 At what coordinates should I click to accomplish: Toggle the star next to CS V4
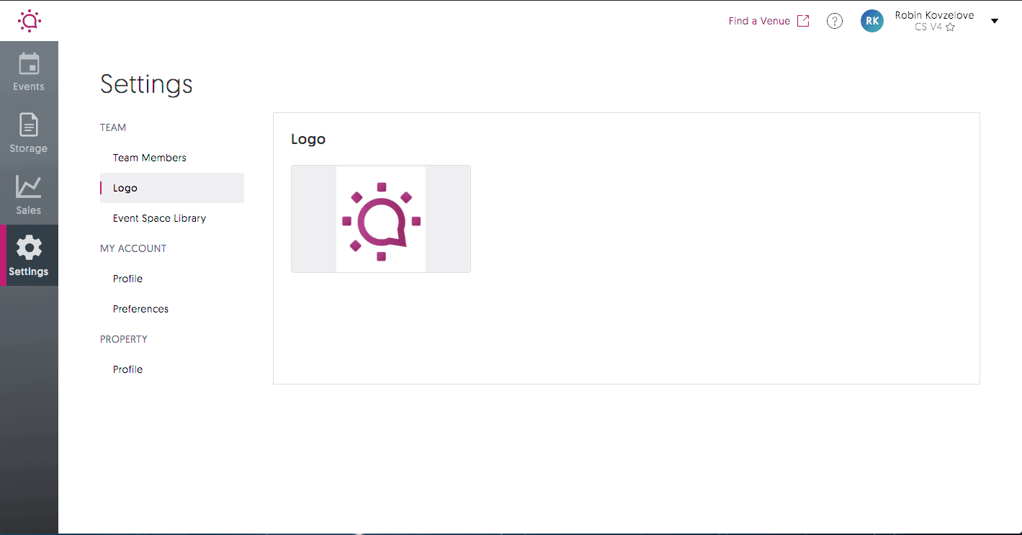click(951, 26)
